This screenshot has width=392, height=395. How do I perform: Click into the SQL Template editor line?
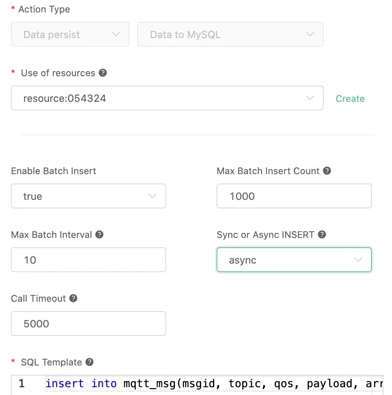pyautogui.click(x=213, y=384)
